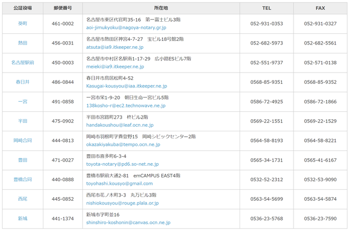Select postal code 445-0852
Image resolution: width=349 pixels, height=231 pixels.
[x=63, y=199]
